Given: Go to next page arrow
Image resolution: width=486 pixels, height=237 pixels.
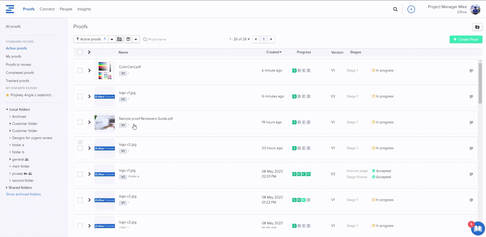Looking at the screenshot, I should [271, 39].
